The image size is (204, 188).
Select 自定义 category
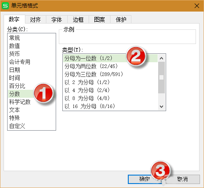32,126
